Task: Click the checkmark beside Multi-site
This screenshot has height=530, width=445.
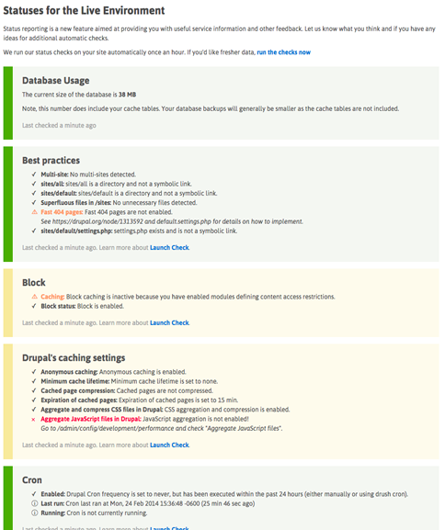Action: click(x=34, y=175)
